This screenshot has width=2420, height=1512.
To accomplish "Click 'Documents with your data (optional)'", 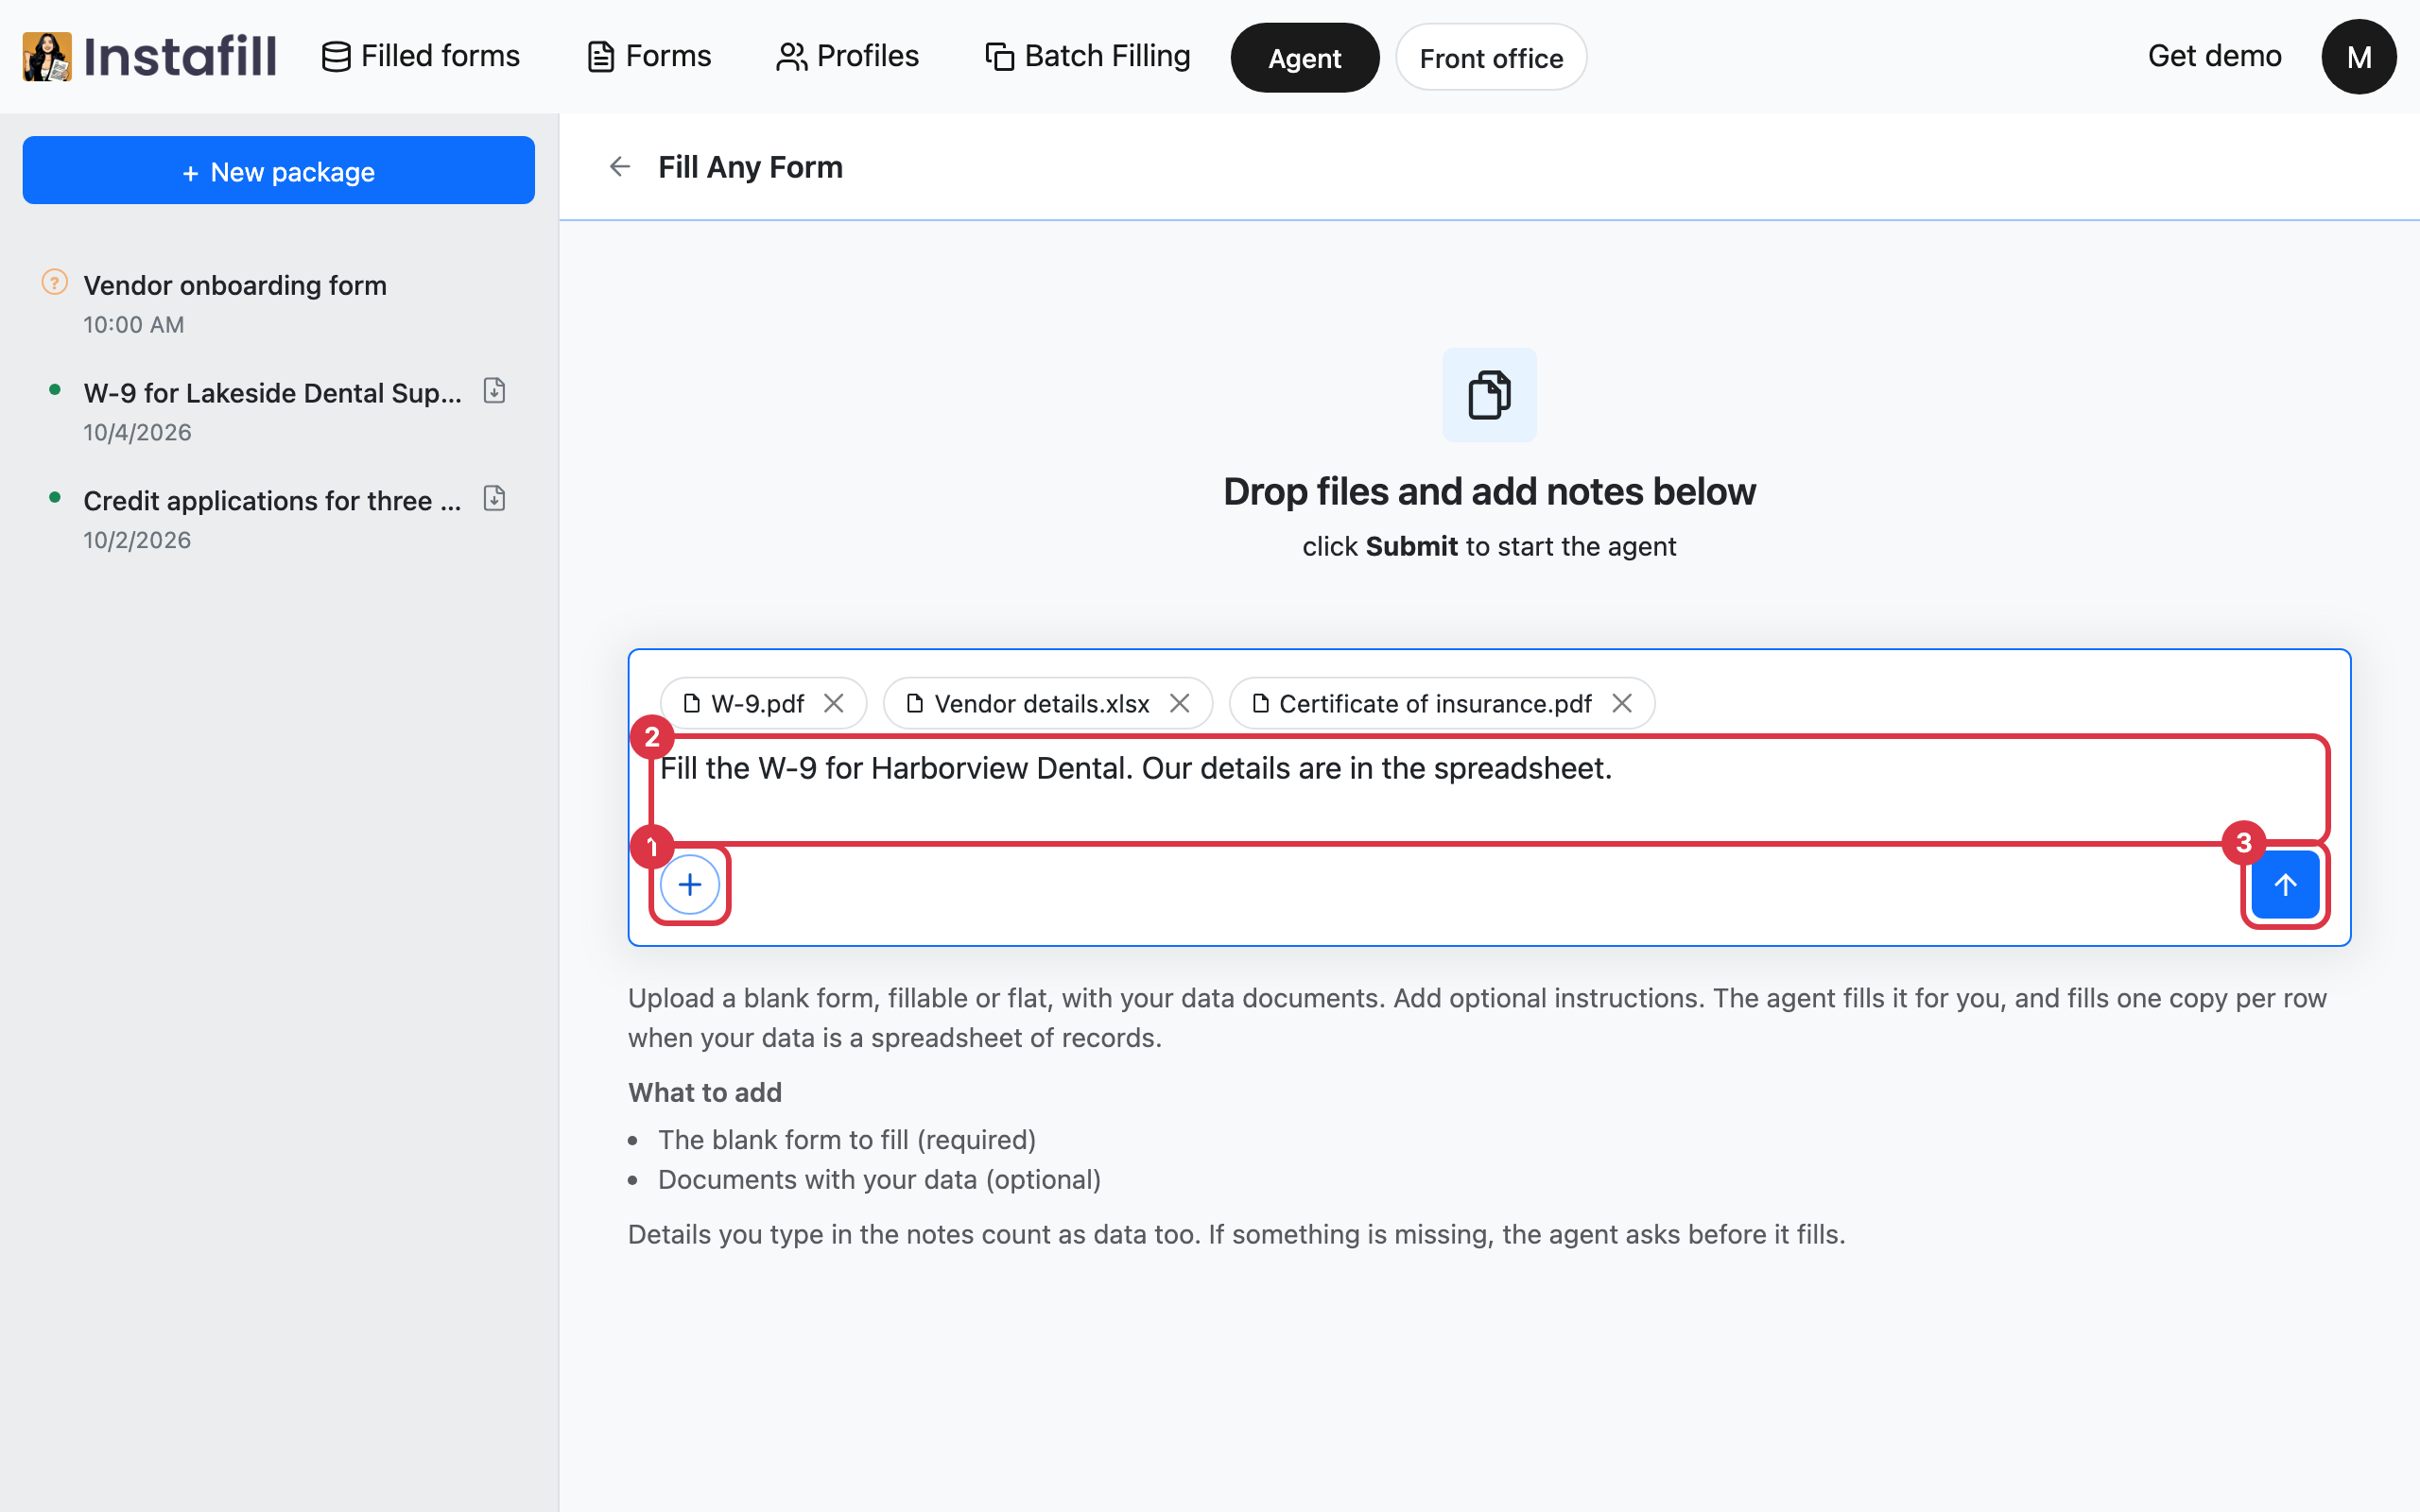I will tap(879, 1180).
